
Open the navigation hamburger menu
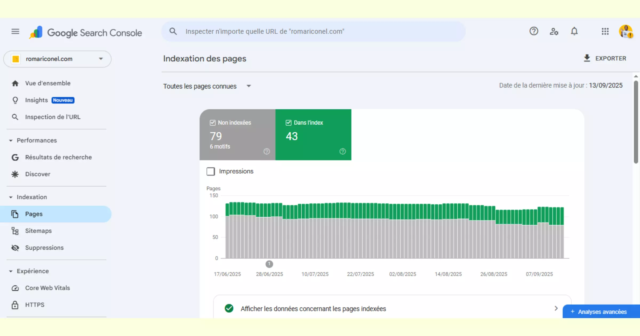pos(15,31)
